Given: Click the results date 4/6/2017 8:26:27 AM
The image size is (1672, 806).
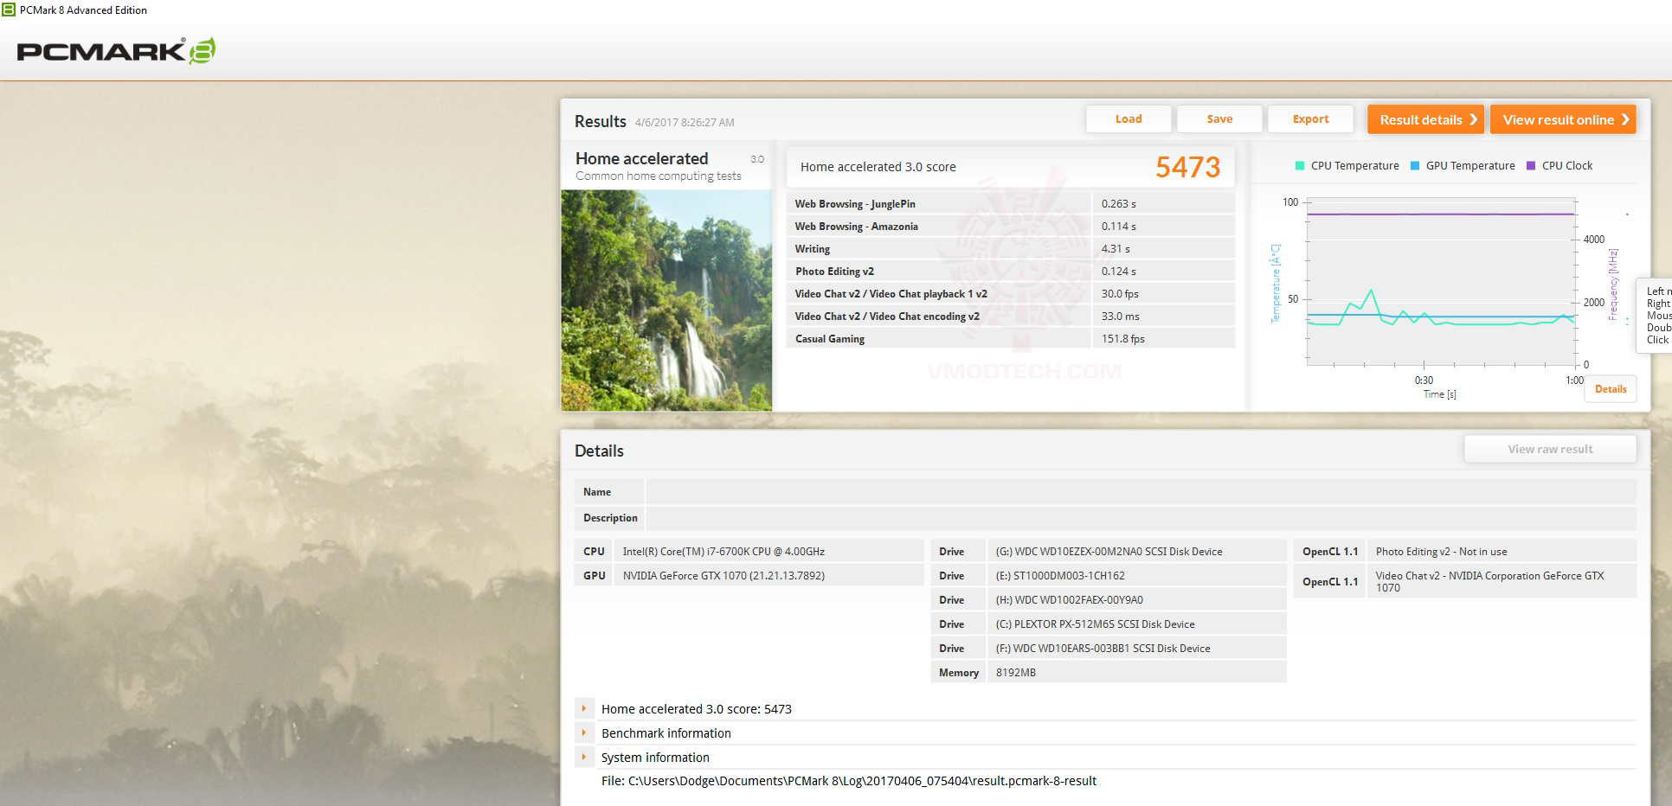Looking at the screenshot, I should pyautogui.click(x=685, y=123).
